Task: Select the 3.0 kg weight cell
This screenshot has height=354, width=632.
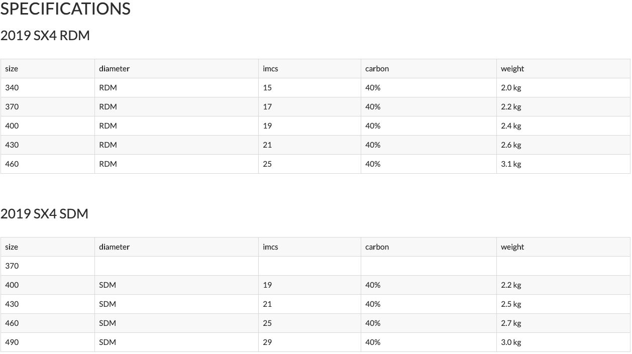Action: (x=511, y=342)
